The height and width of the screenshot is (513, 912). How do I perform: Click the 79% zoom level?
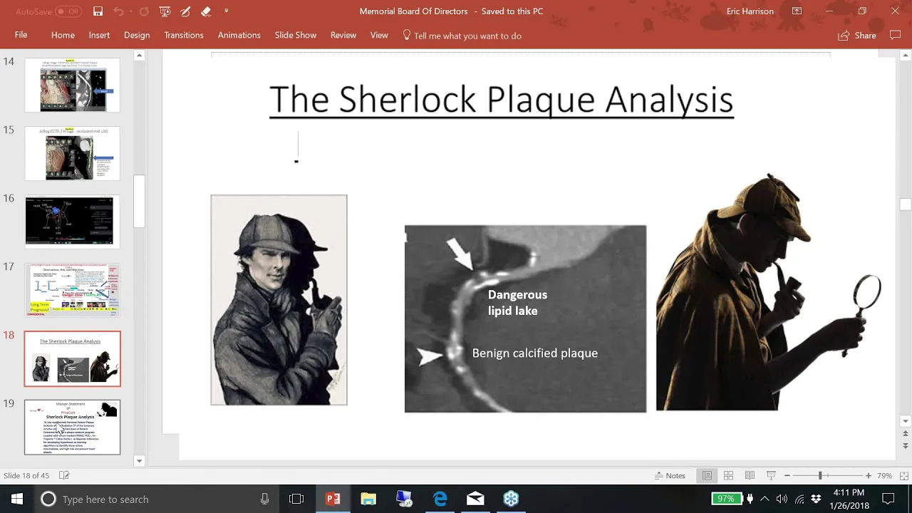pyautogui.click(x=884, y=476)
